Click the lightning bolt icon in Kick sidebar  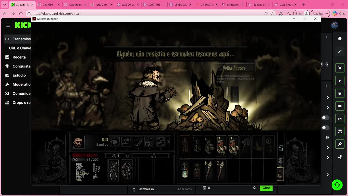coord(340,81)
